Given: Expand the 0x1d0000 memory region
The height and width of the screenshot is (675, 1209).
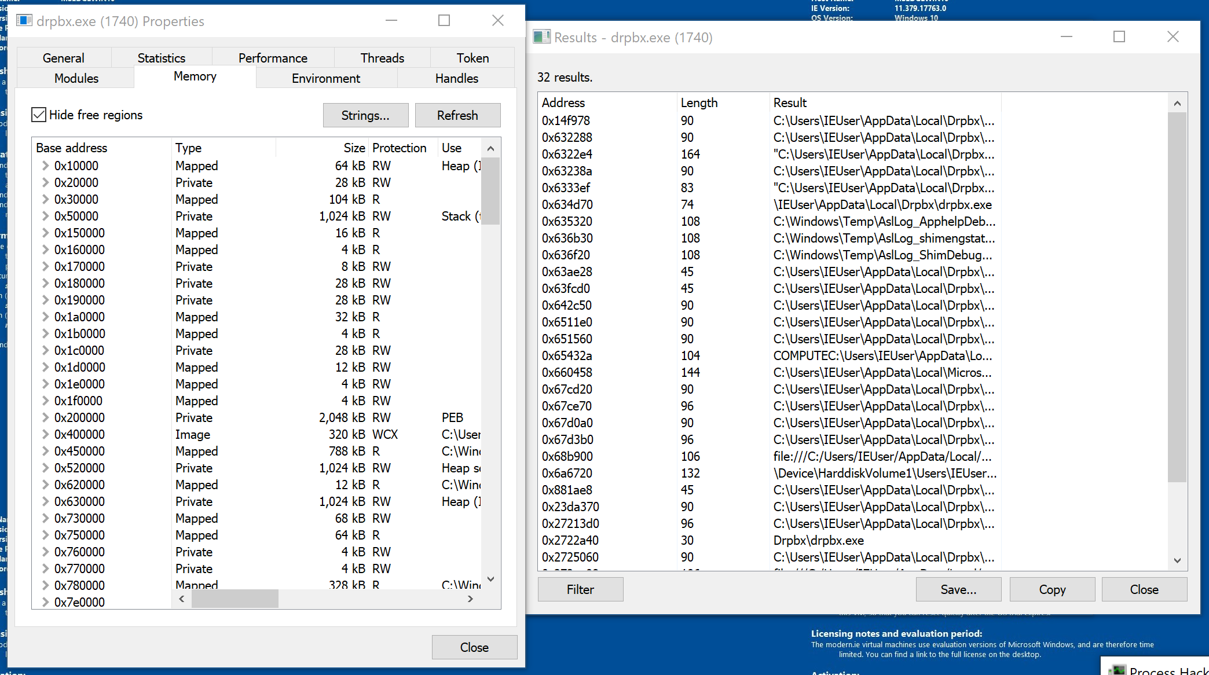Looking at the screenshot, I should coord(45,367).
